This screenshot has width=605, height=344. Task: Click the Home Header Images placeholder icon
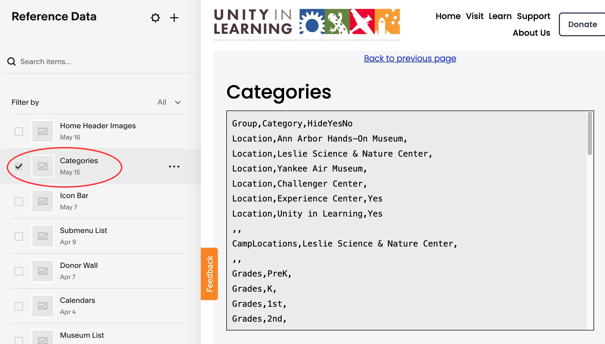(42, 131)
